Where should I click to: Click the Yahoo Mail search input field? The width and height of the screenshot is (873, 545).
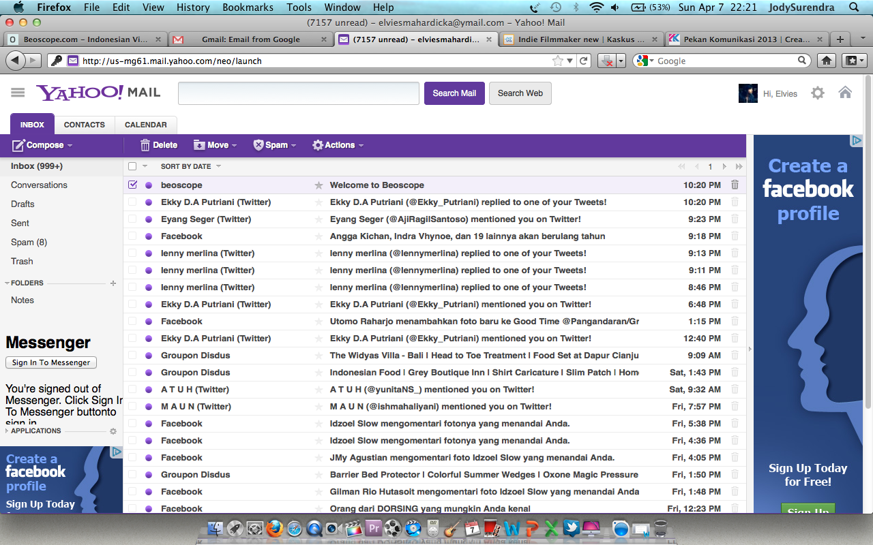pos(299,93)
